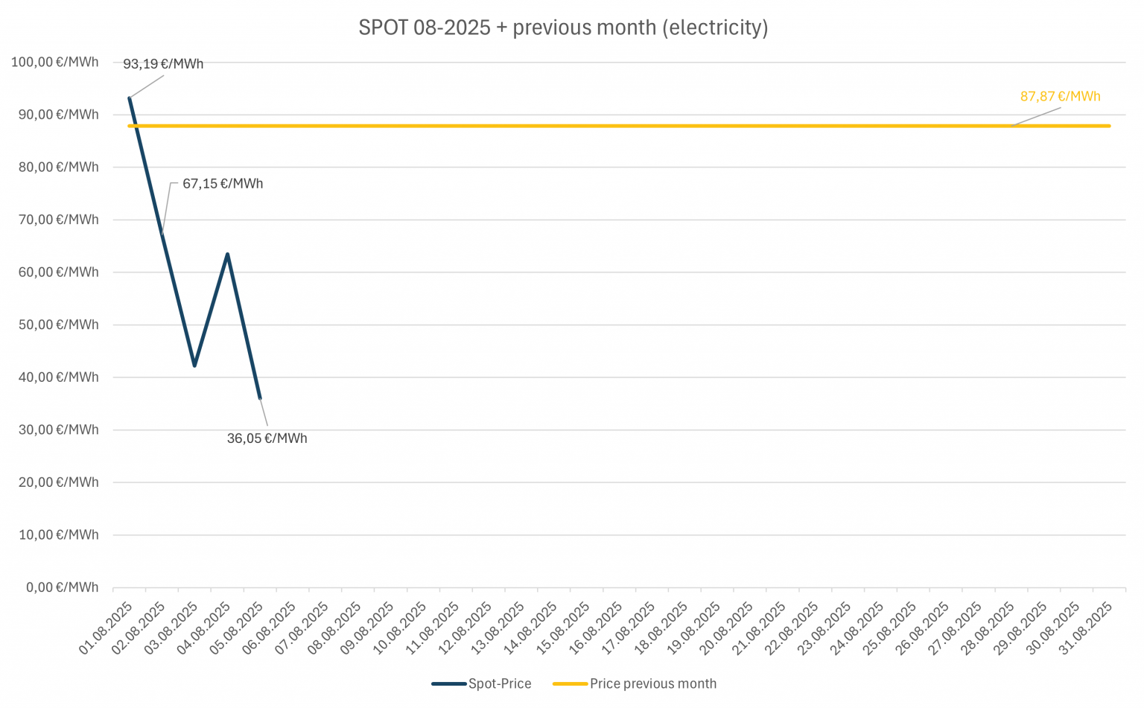The image size is (1144, 708).
Task: Click the Spot-Price legend entry text
Action: [x=500, y=683]
